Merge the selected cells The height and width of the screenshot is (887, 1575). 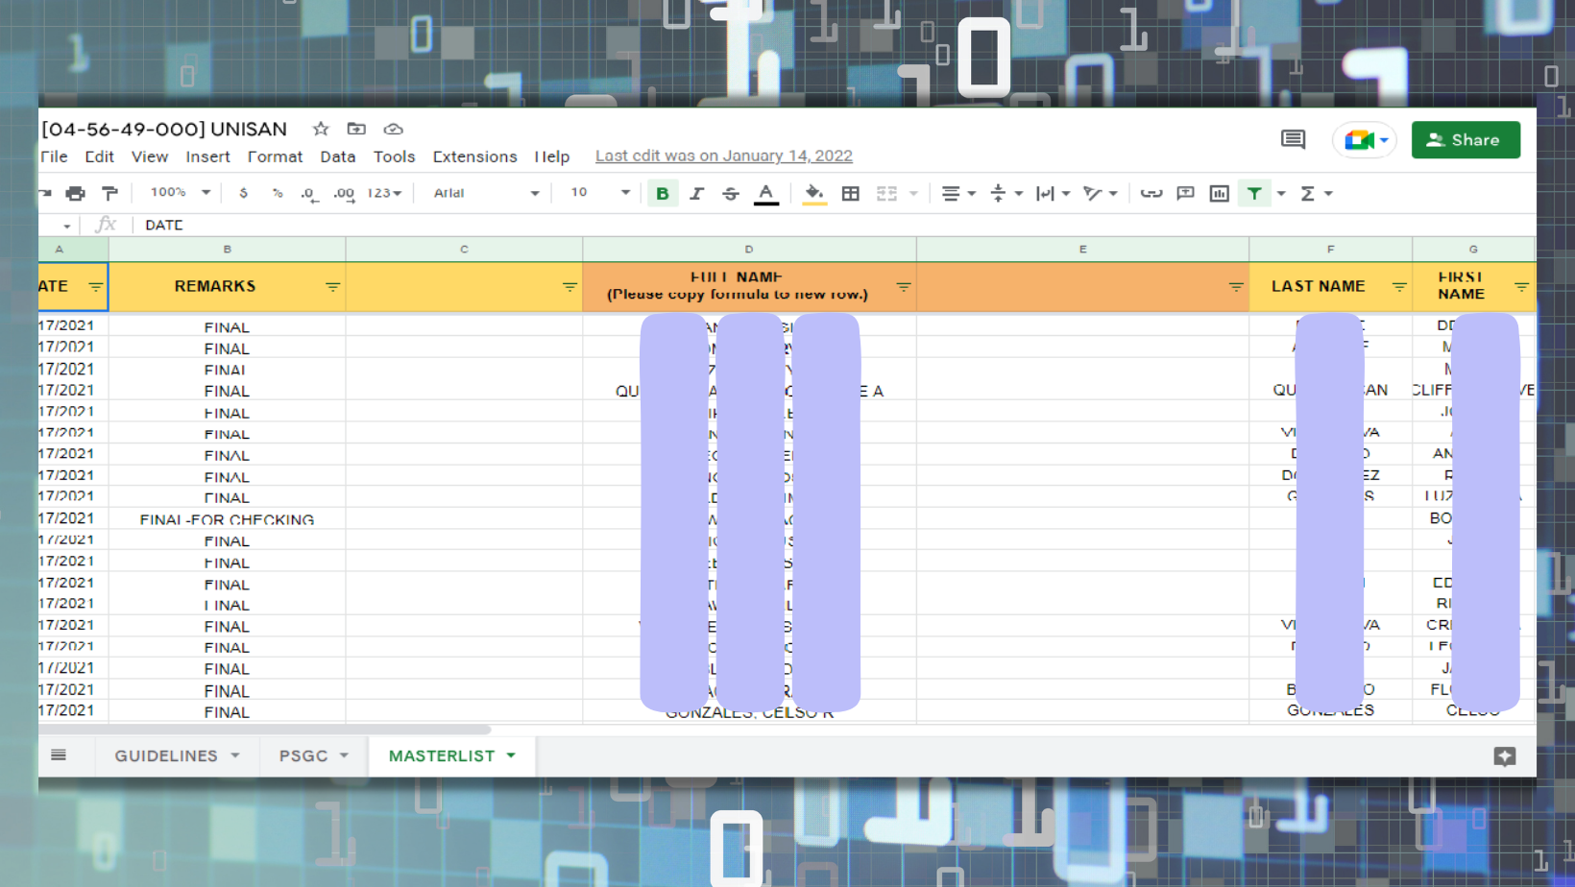[x=886, y=193]
